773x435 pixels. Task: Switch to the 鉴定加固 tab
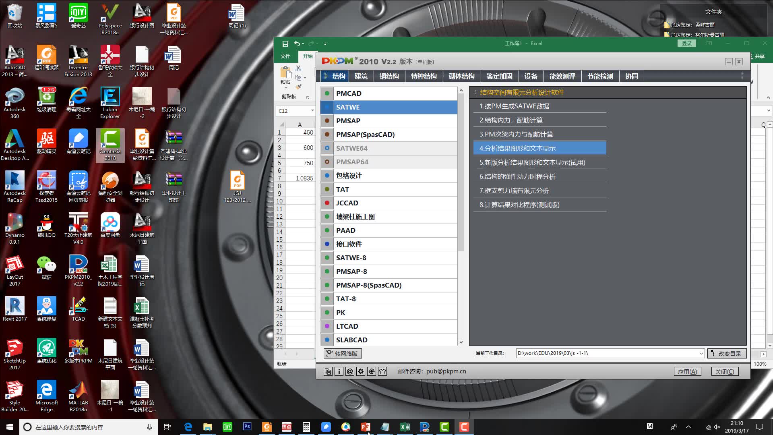click(x=499, y=76)
